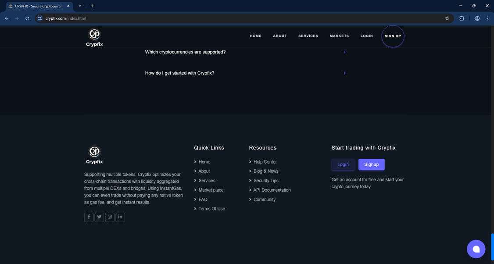
Task: View site information icon in address bar
Action: click(x=39, y=18)
